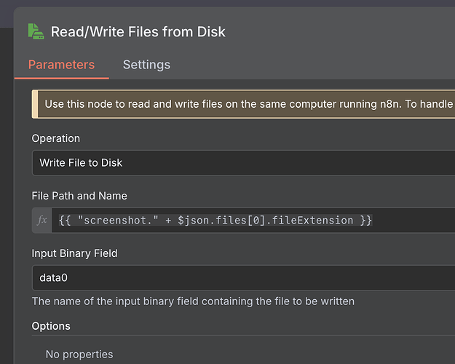Viewport: 455px width, 364px height.
Task: Click the No properties text
Action: pyautogui.click(x=79, y=355)
